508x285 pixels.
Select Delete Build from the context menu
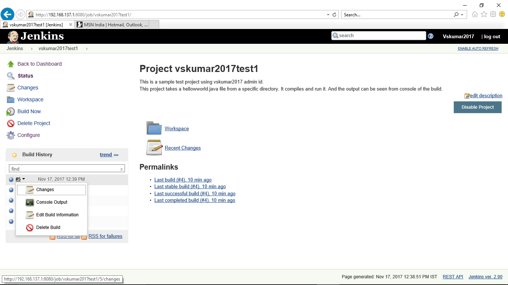pyautogui.click(x=49, y=227)
